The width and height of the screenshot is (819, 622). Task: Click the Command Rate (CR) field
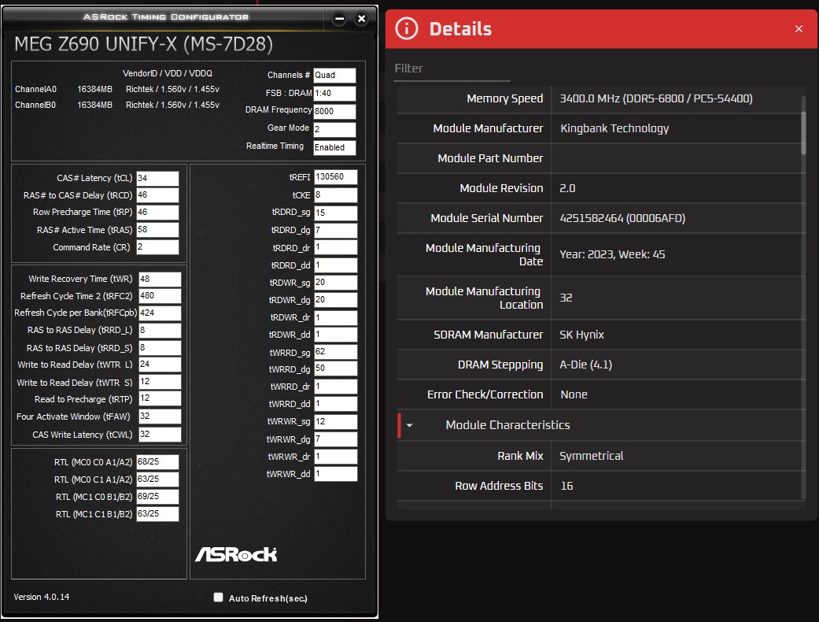tap(157, 246)
